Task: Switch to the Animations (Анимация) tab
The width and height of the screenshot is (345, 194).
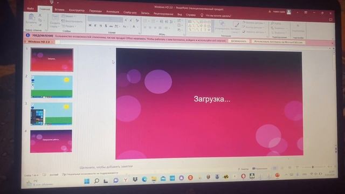Action: click(113, 12)
